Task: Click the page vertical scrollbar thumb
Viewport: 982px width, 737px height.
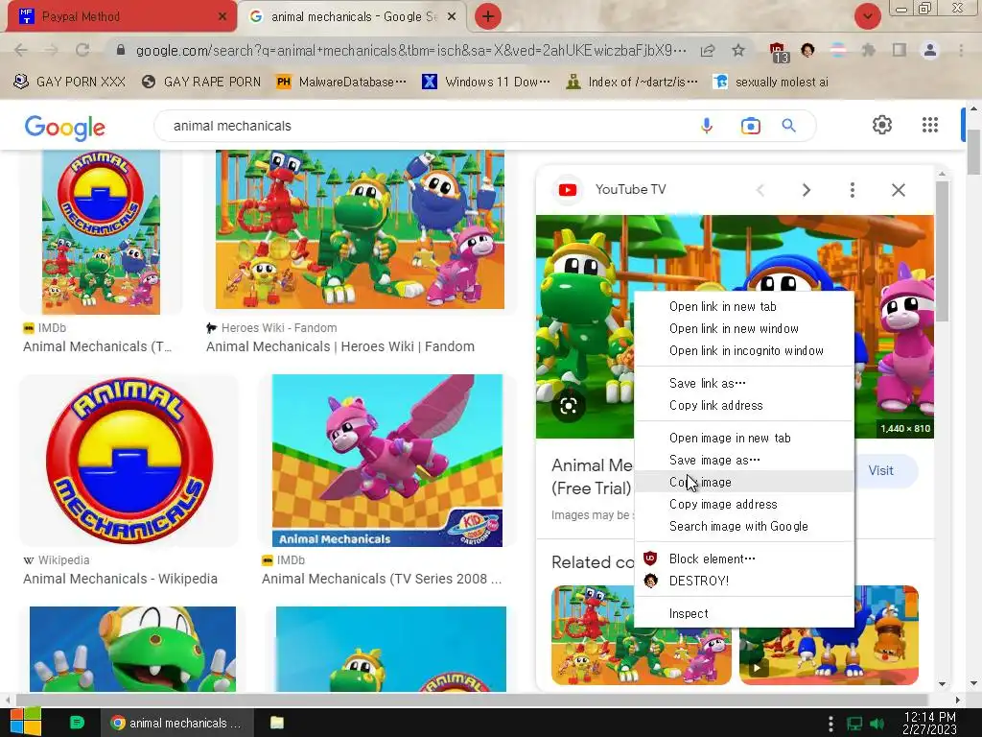Action: (973, 153)
